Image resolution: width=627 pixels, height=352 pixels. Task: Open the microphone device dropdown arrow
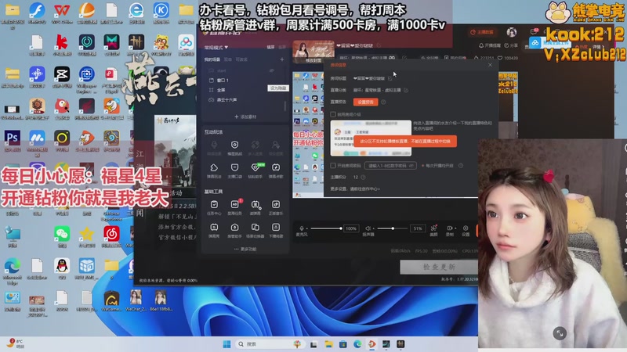pyautogui.click(x=306, y=228)
